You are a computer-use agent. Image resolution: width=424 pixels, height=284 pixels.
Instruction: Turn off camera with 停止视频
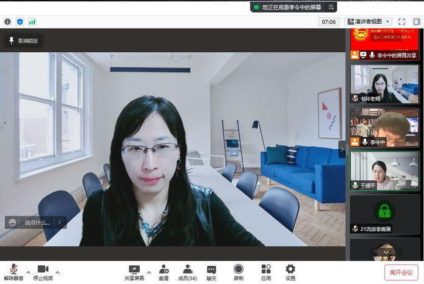43,272
